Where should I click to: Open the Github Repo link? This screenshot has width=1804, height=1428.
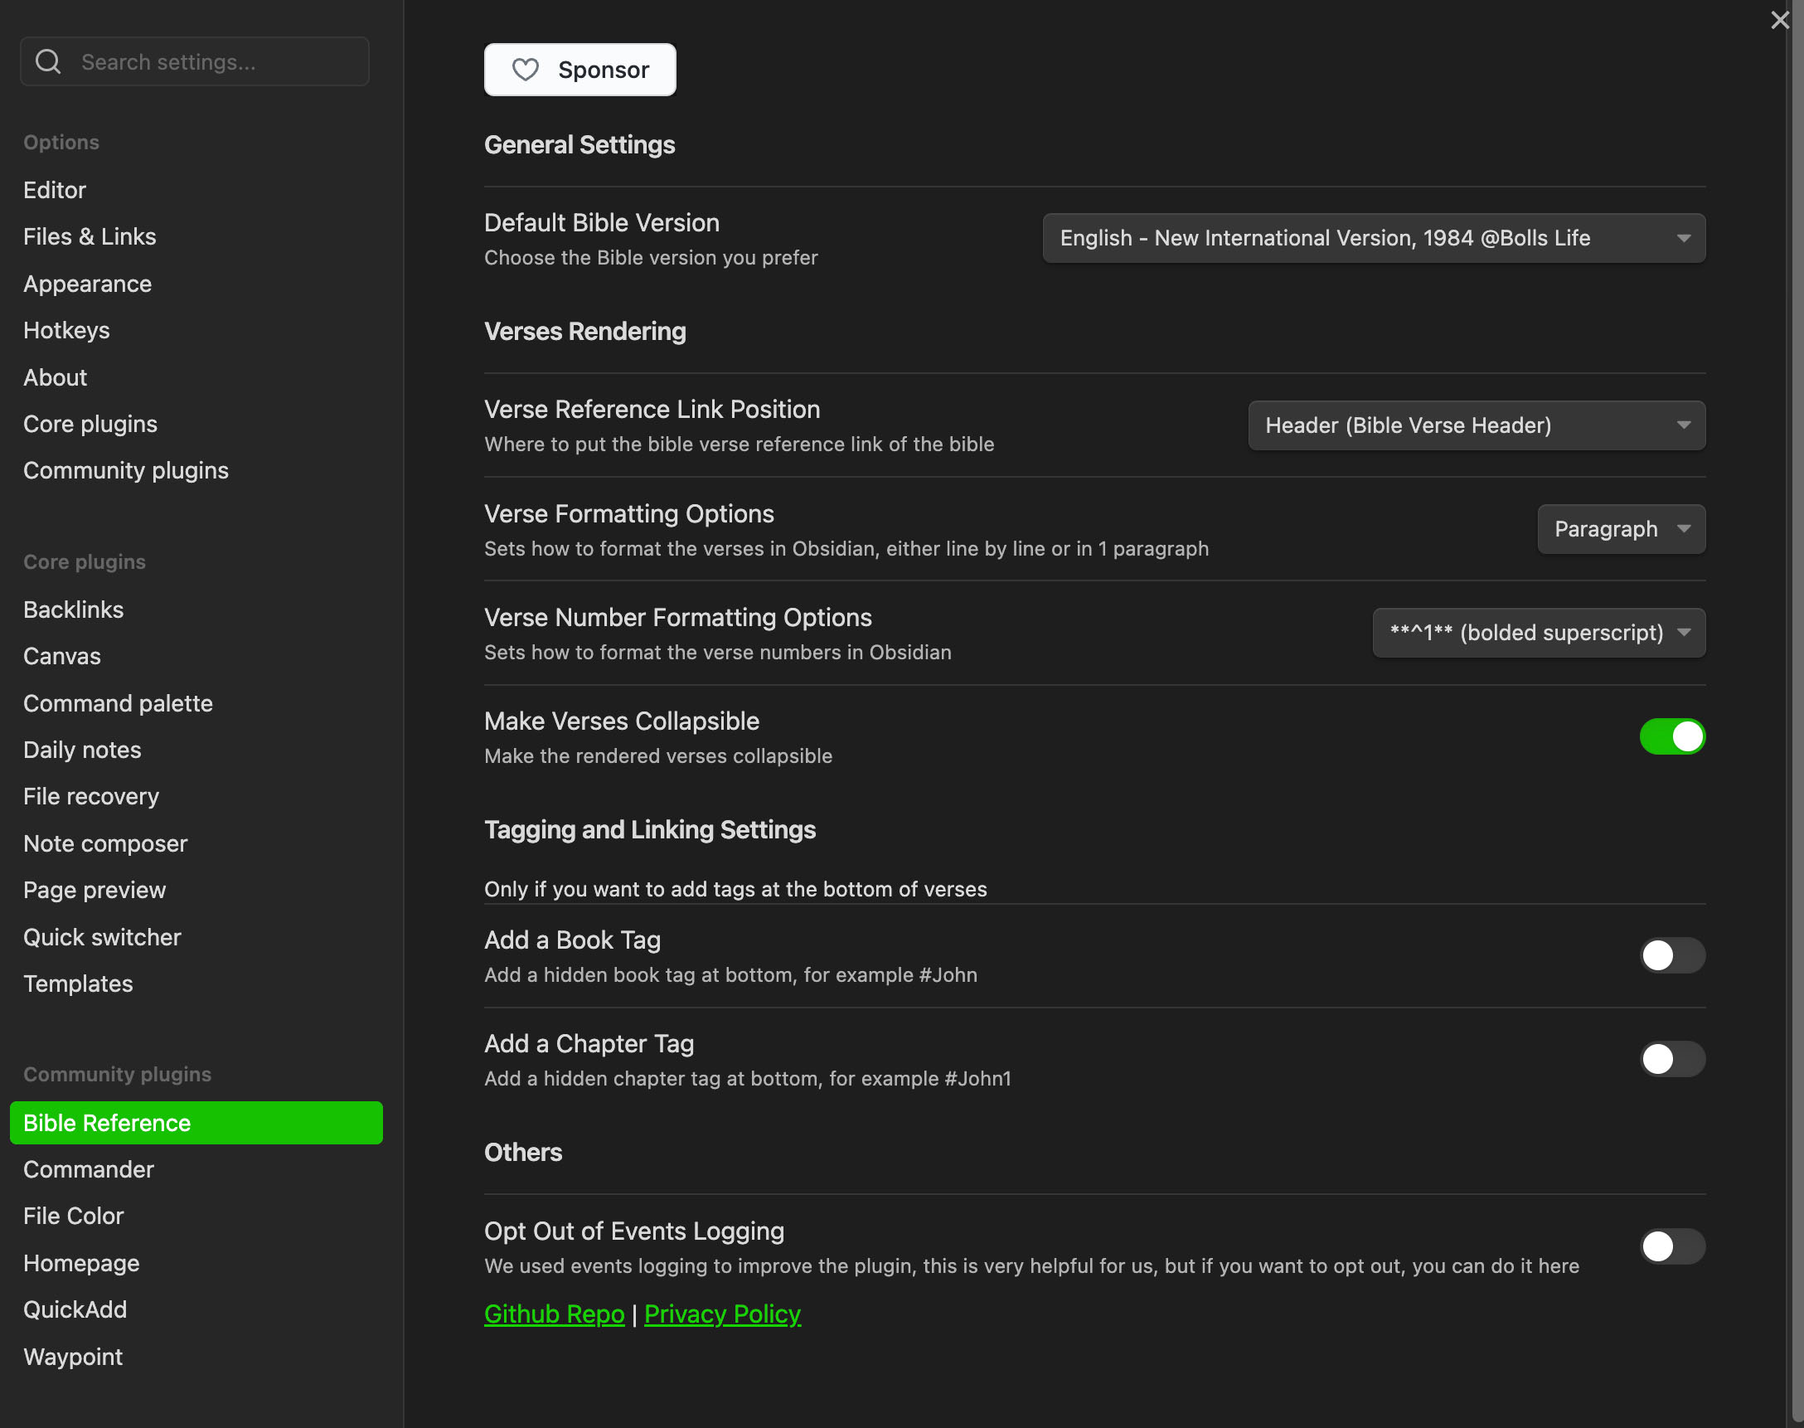coord(554,1314)
